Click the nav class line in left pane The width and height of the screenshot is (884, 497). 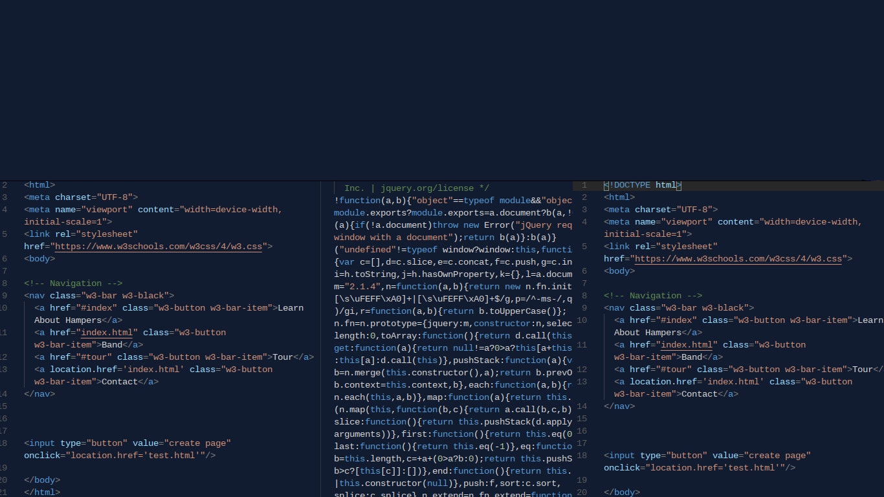point(99,296)
